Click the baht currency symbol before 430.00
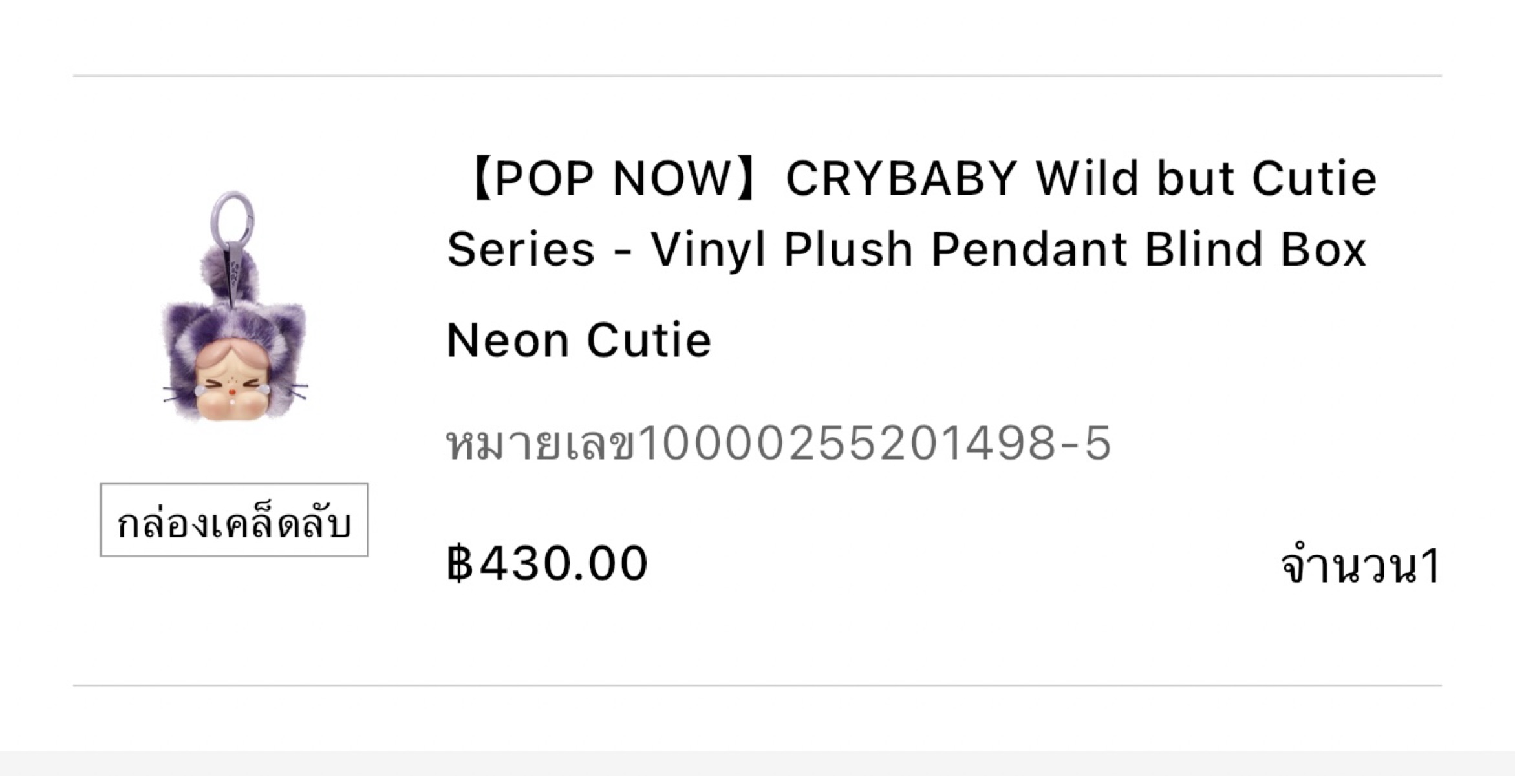The image size is (1515, 776). click(x=460, y=563)
